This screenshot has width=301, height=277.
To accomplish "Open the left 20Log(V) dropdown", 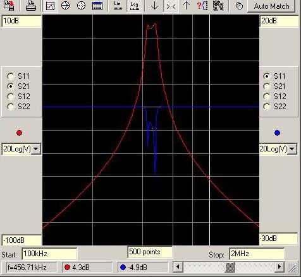I will [x=36, y=149].
